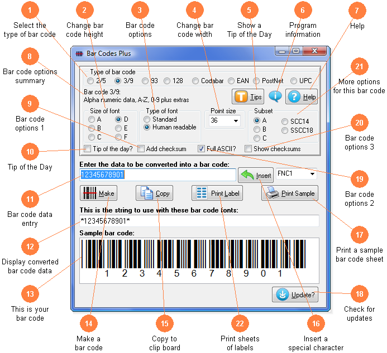Screen dimensions: 387x353
Task: Check for updates with the Update? button
Action: pos(295,294)
